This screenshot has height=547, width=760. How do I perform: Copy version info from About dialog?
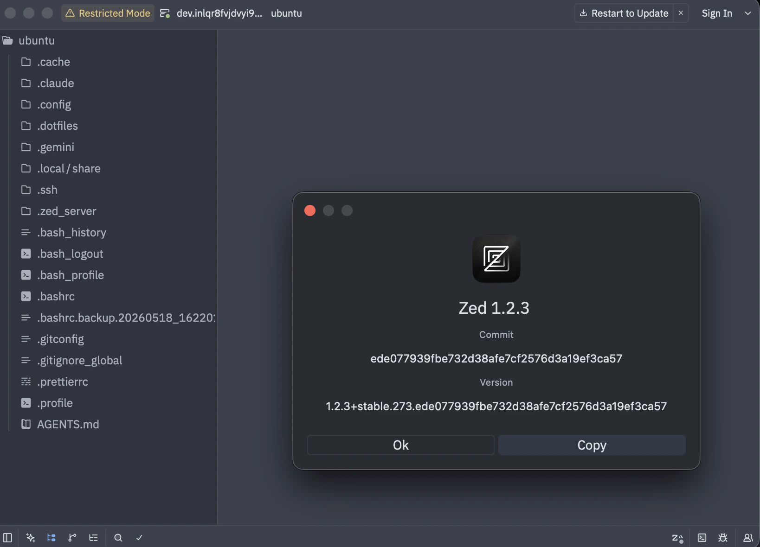pyautogui.click(x=592, y=445)
